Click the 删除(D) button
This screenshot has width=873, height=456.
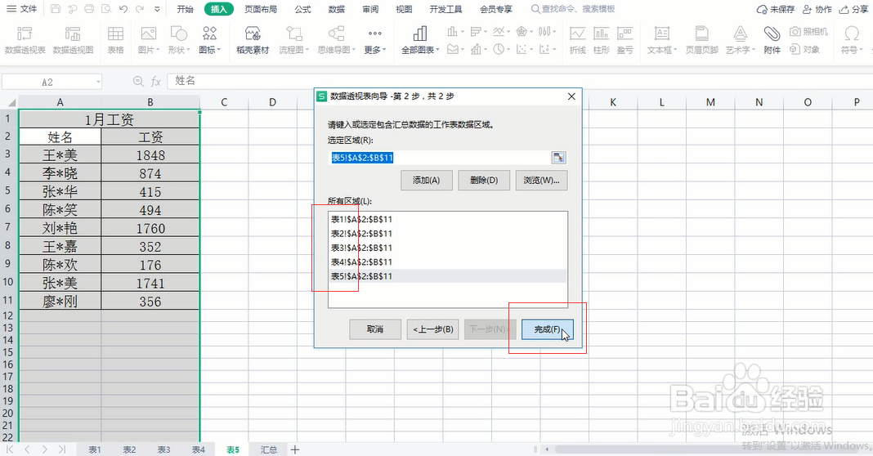483,181
